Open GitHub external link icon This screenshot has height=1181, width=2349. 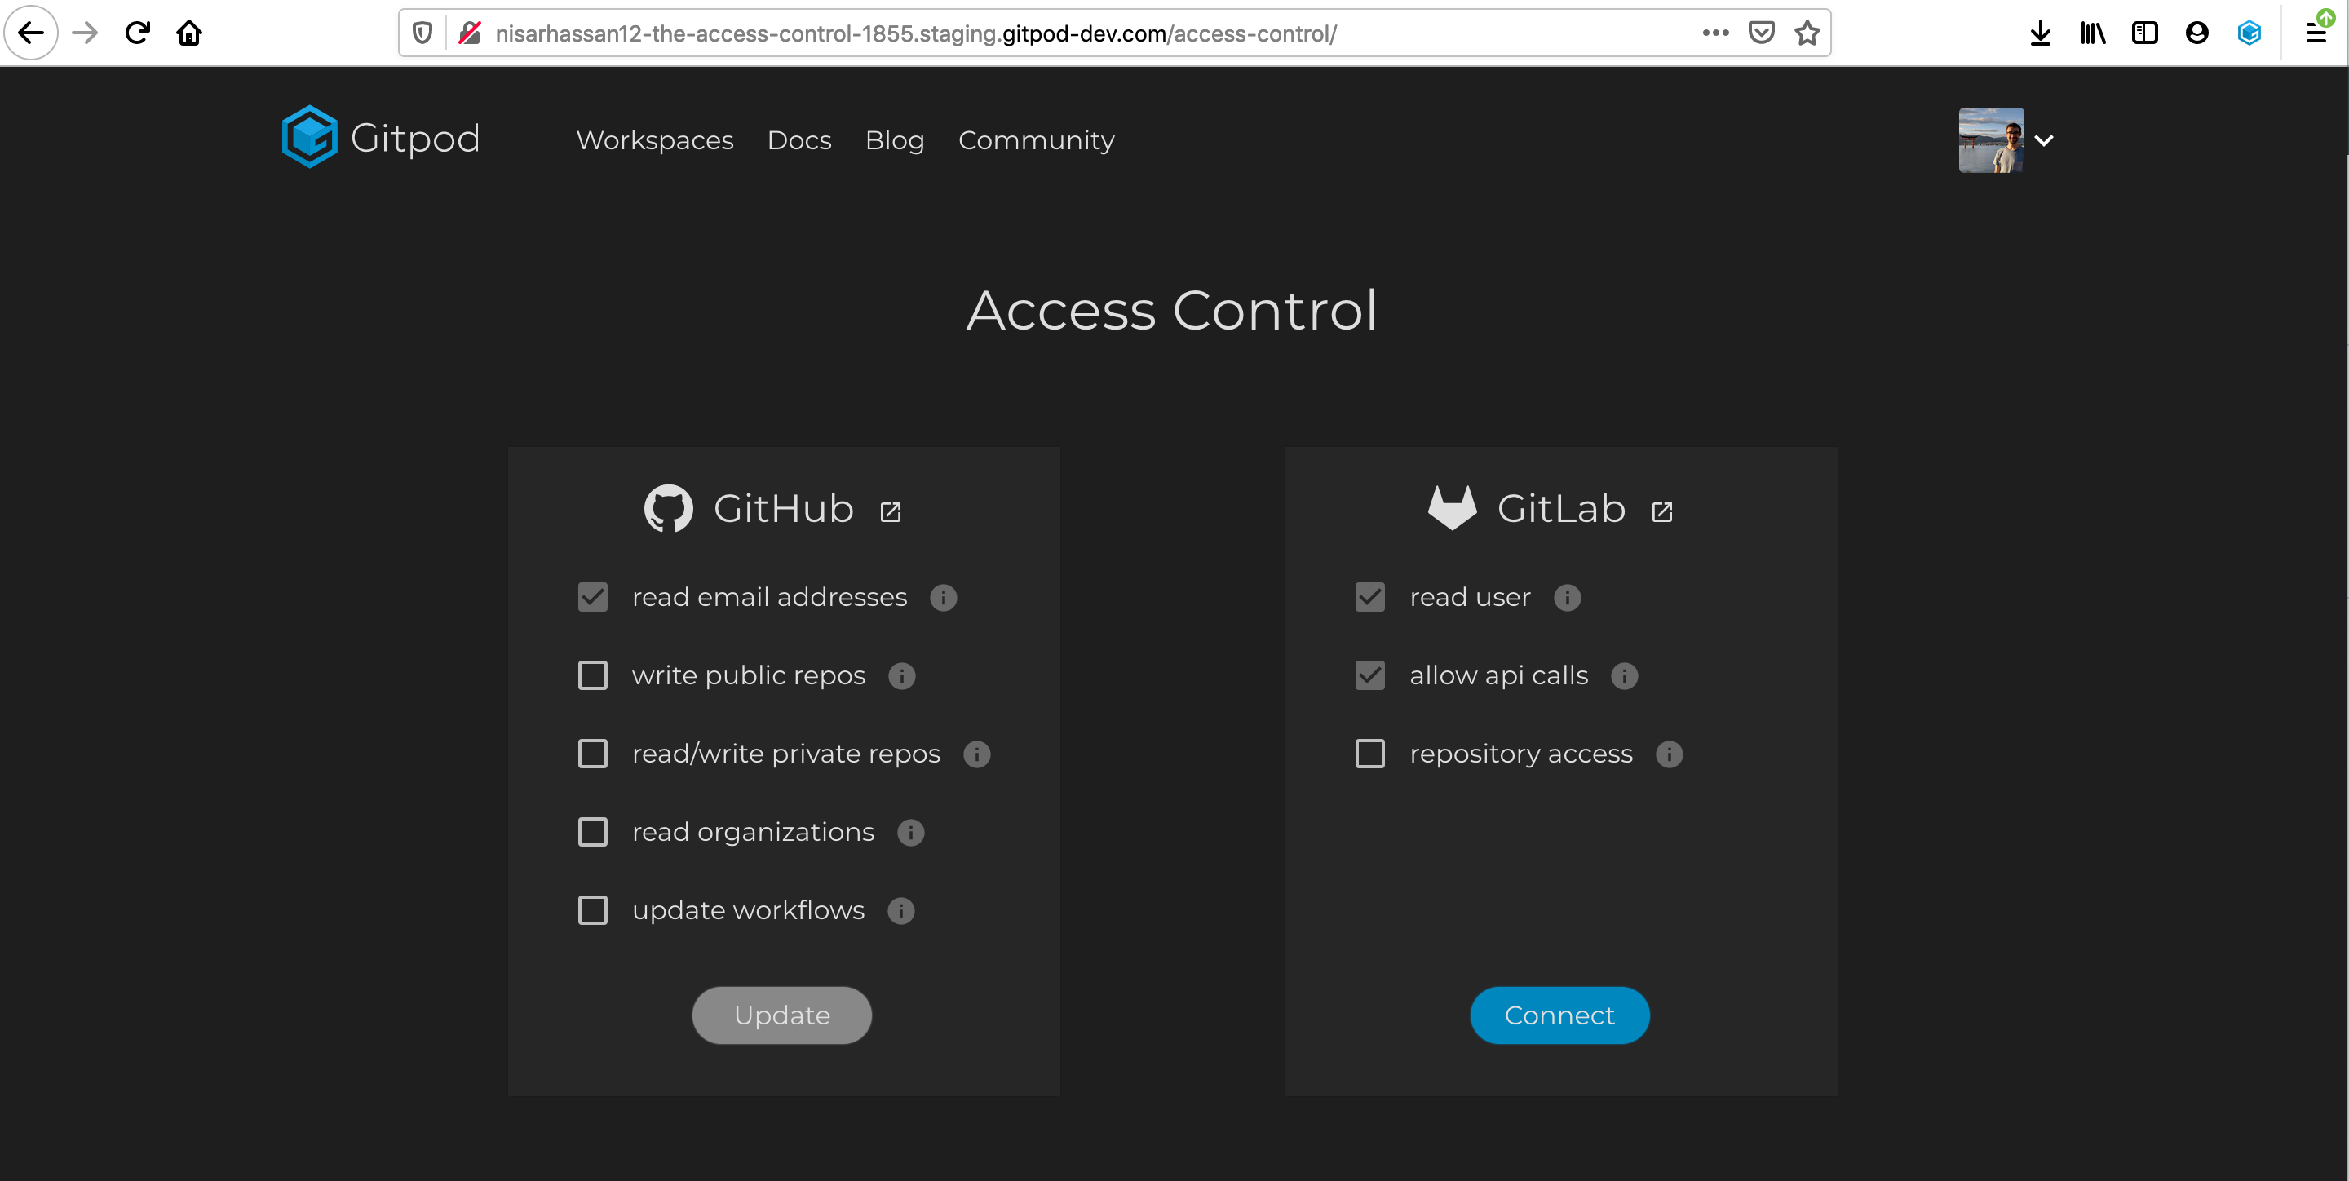tap(891, 511)
